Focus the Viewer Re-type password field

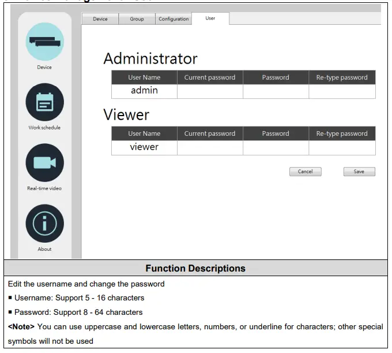(x=342, y=147)
